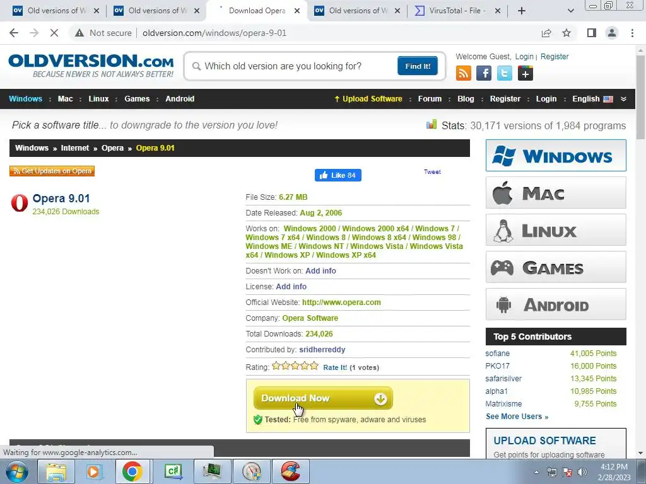Click the RSS feed icon in header
Screen dimensions: 646x484
(464, 73)
